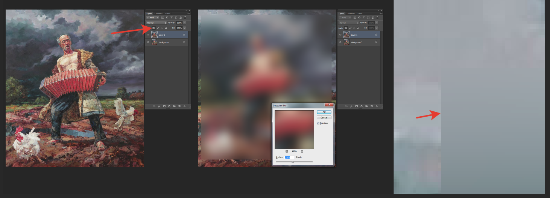
Task: Click link layers icon in the sharp painting's Layers panel
Action: [154, 106]
